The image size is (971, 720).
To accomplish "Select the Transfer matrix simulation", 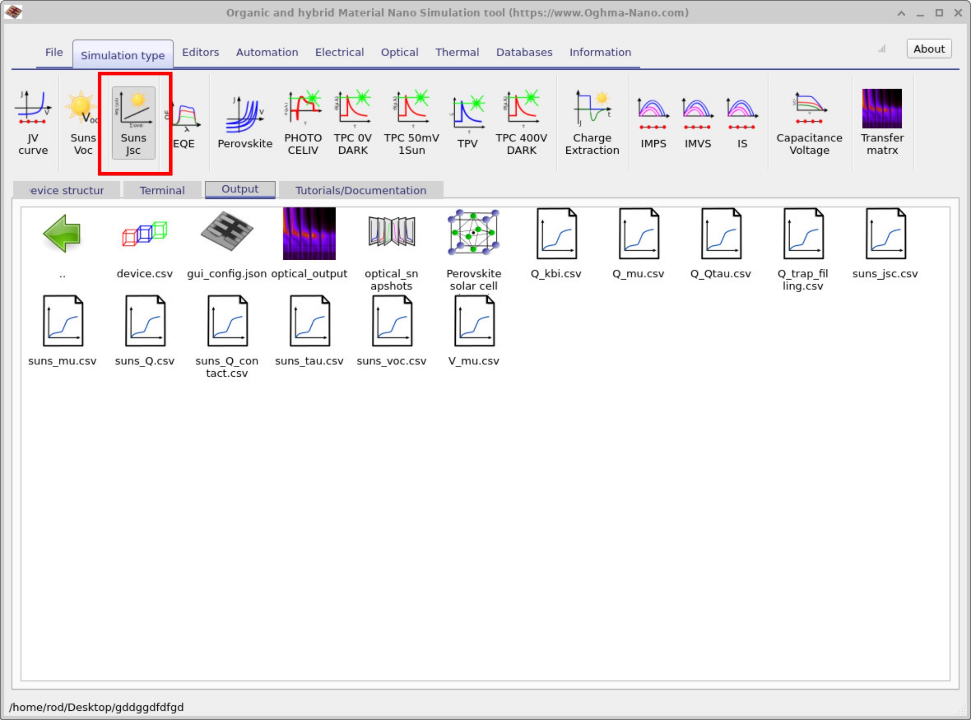I will pos(882,123).
